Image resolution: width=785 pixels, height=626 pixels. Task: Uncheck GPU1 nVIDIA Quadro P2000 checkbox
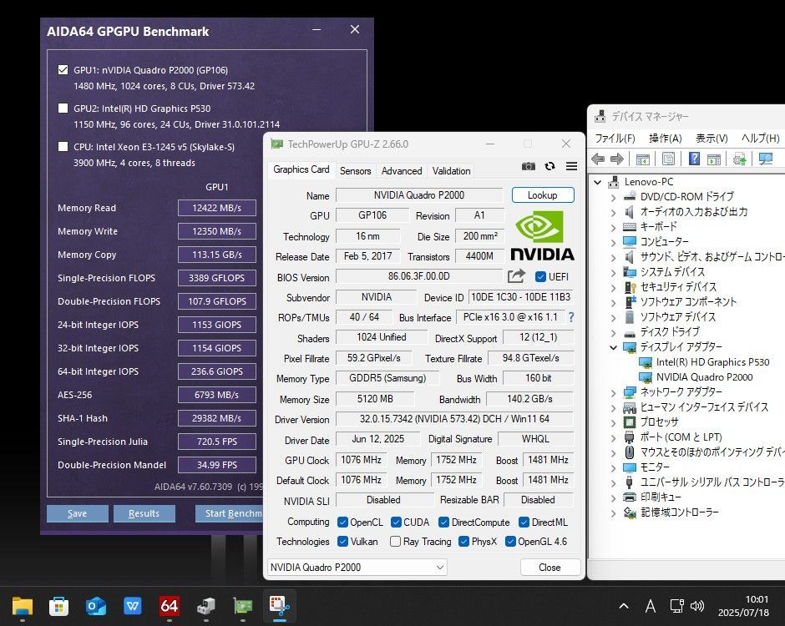pos(63,70)
